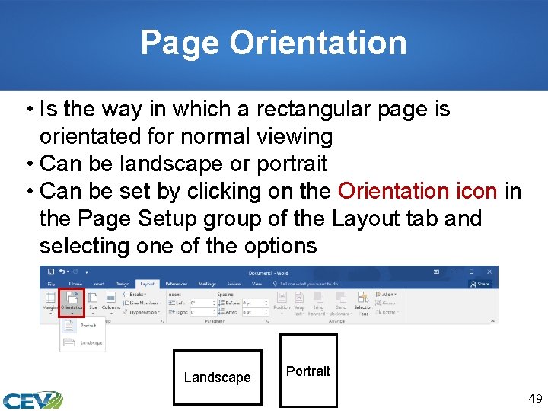Switch to the Design tab

pyautogui.click(x=123, y=284)
